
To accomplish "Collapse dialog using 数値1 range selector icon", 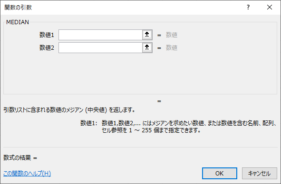I will point(147,35).
